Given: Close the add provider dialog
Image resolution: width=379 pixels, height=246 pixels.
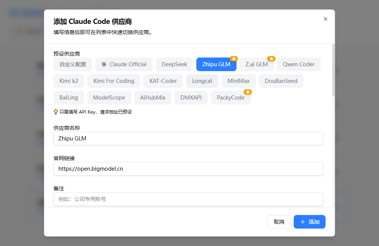Looking at the screenshot, I should point(325,19).
